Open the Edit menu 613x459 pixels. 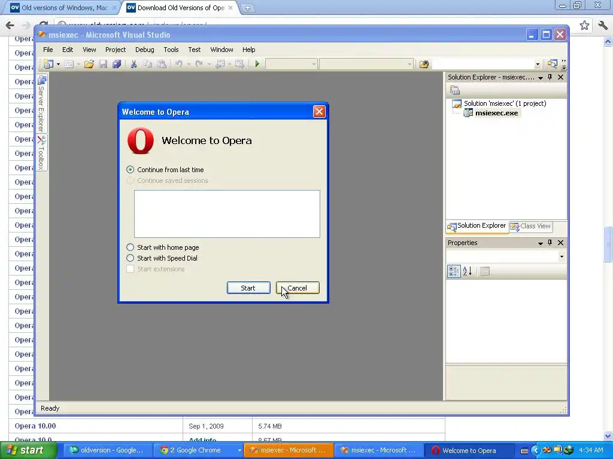pyautogui.click(x=68, y=50)
